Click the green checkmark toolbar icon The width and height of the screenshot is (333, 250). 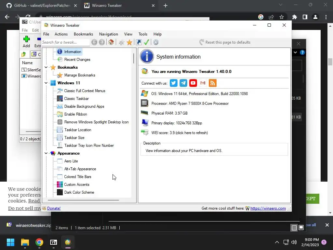(x=146, y=42)
